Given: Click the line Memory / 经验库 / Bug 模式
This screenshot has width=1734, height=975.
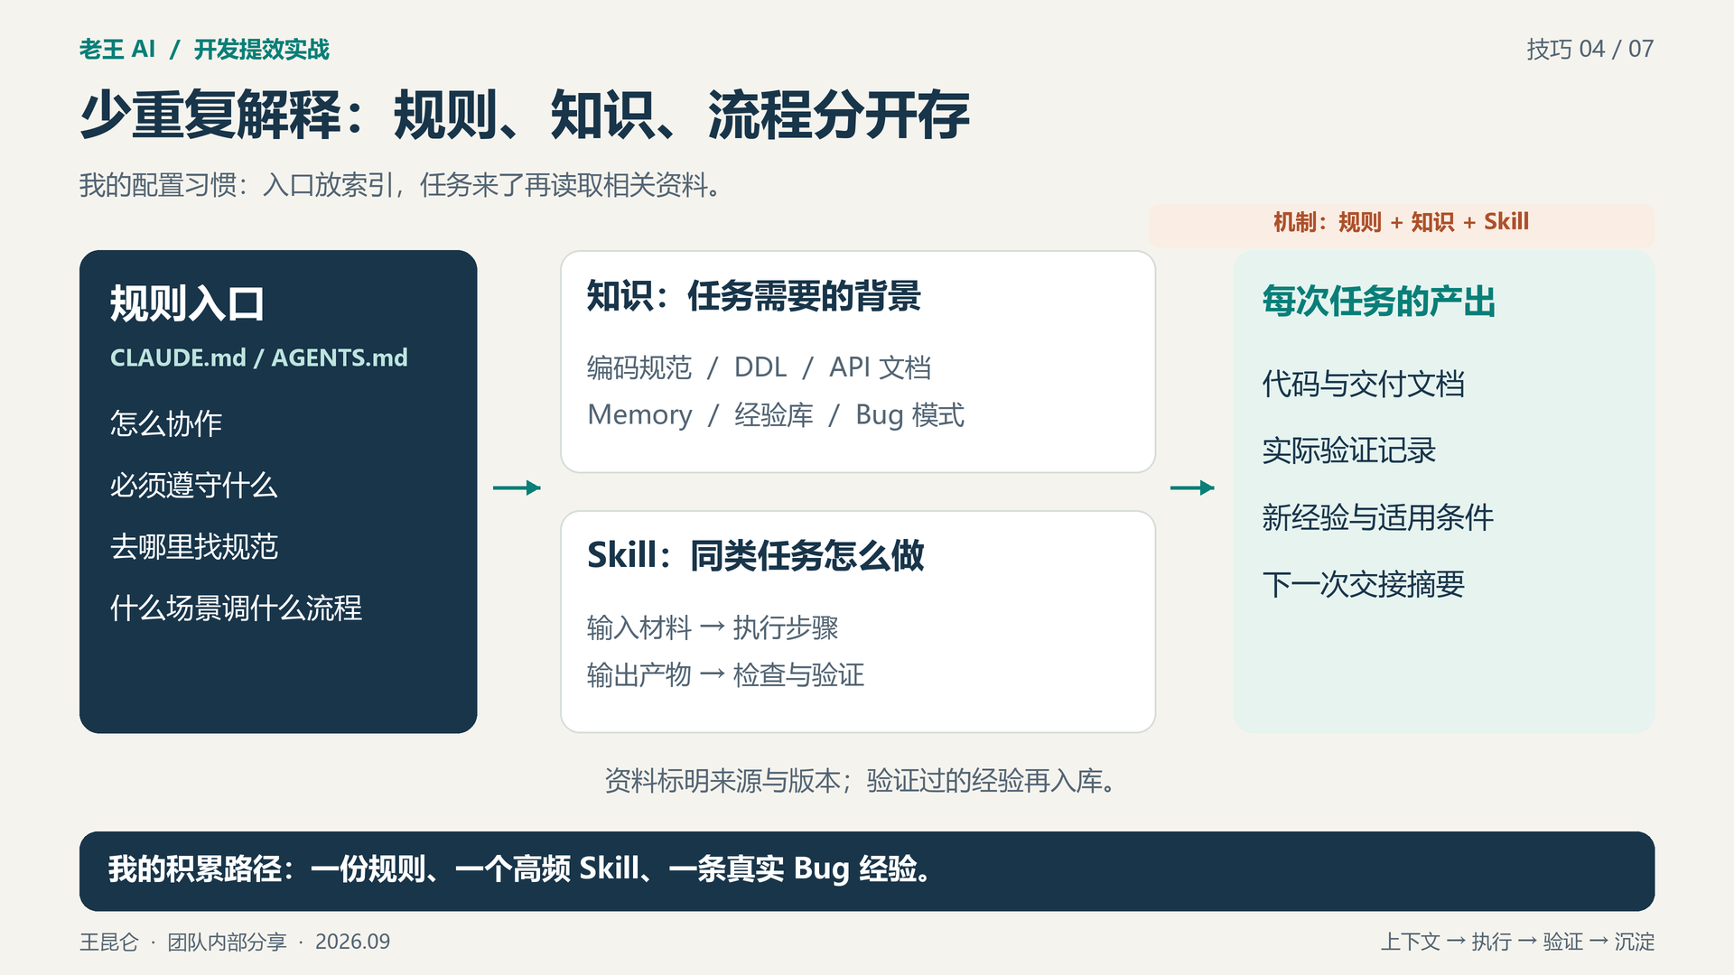Looking at the screenshot, I should coord(776,414).
